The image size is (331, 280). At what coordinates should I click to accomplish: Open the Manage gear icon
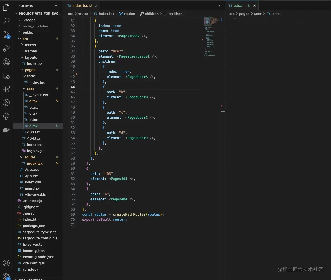click(x=6, y=276)
